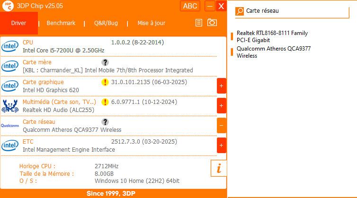Viewport: 357px width, 198px height.
Task: Click the warning icon for Carte graphique
Action: 105,82
